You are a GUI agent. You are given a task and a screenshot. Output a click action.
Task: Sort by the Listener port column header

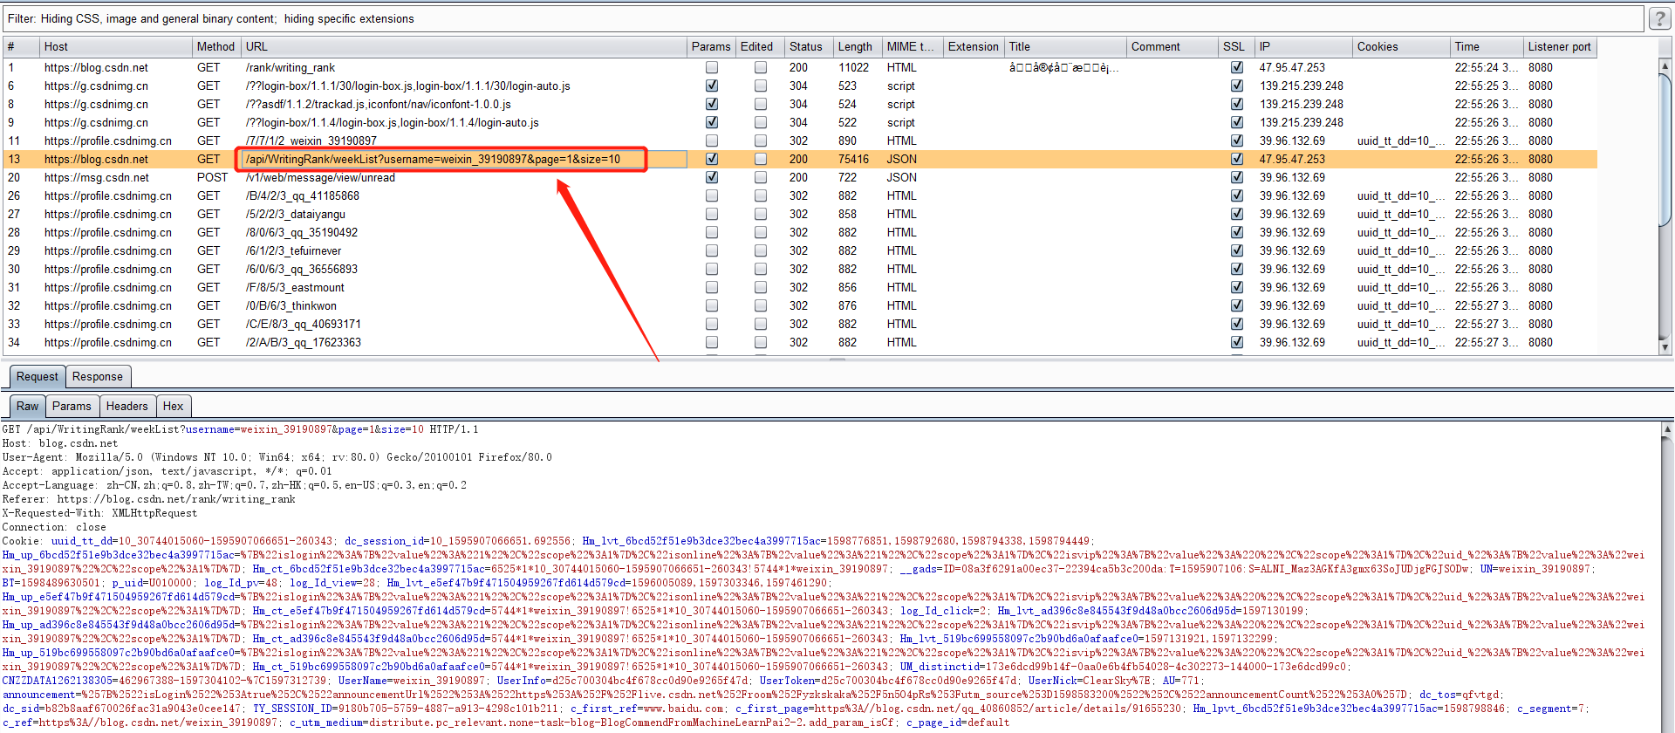(1560, 46)
